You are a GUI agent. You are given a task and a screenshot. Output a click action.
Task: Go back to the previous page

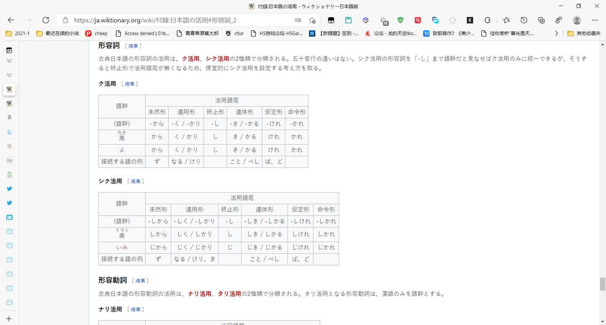coord(11,20)
